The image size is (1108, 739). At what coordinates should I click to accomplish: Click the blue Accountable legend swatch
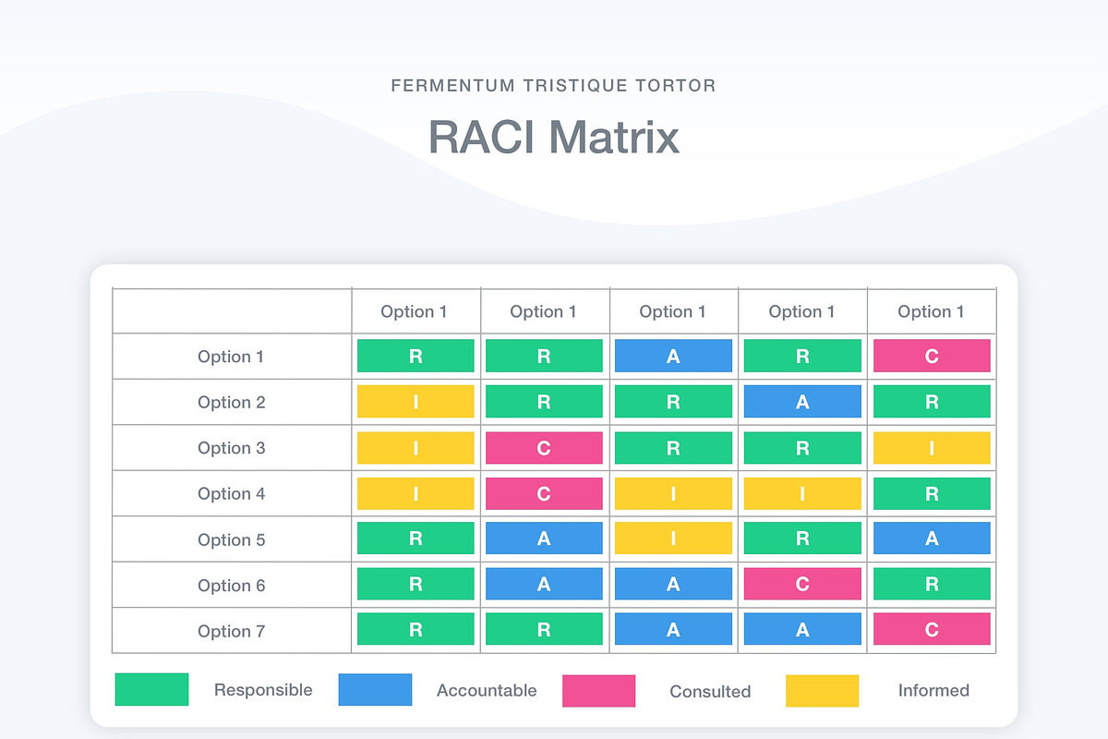(x=375, y=690)
